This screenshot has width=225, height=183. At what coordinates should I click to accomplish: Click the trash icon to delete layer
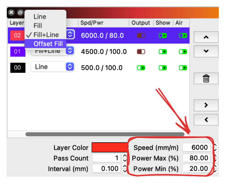[x=206, y=78]
